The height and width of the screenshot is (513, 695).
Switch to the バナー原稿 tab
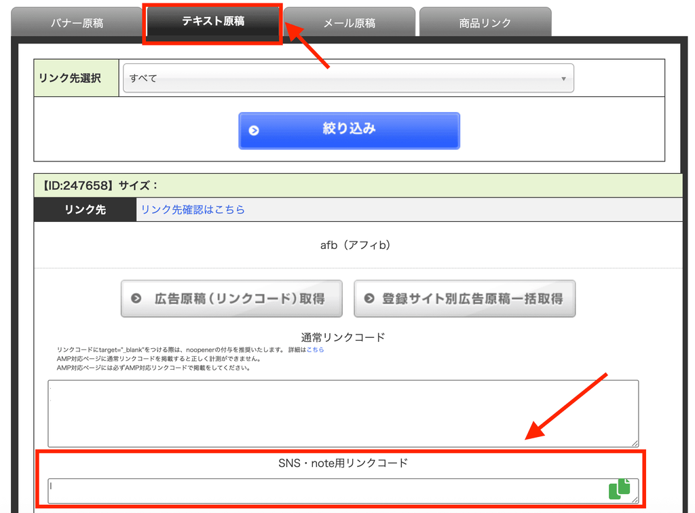click(77, 22)
